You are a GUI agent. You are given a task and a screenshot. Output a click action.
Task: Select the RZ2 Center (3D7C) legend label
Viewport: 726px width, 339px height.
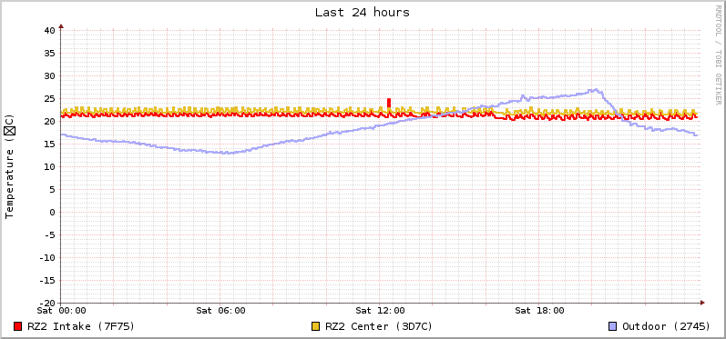click(x=379, y=326)
